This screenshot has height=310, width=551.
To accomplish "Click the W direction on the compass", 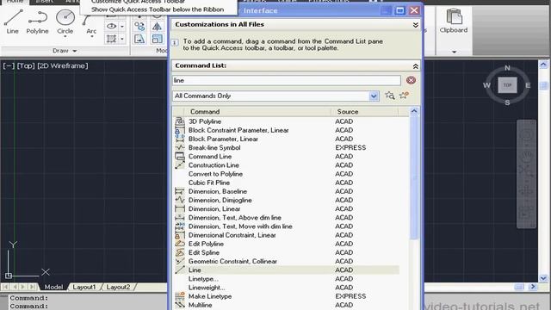I will pyautogui.click(x=486, y=85).
